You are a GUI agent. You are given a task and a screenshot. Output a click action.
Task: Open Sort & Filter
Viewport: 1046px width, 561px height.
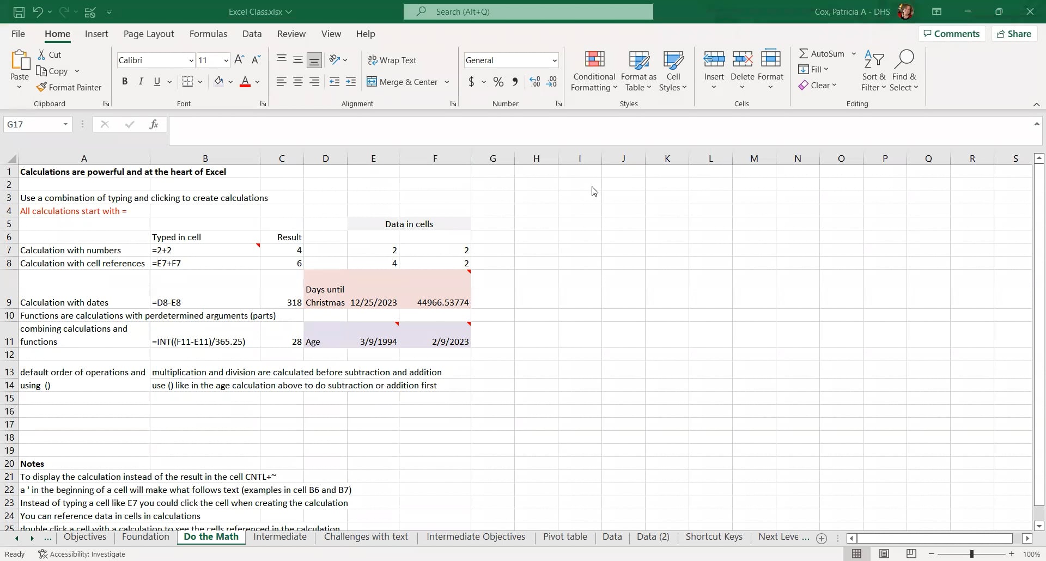(x=873, y=70)
